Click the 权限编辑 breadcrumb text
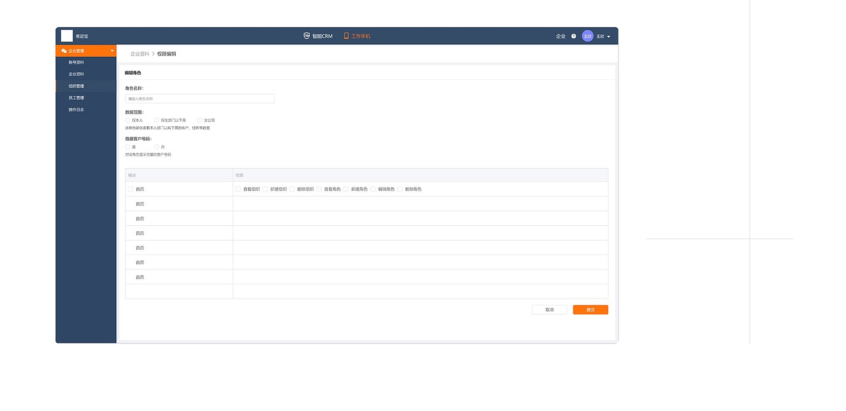846x411 pixels. pos(167,54)
